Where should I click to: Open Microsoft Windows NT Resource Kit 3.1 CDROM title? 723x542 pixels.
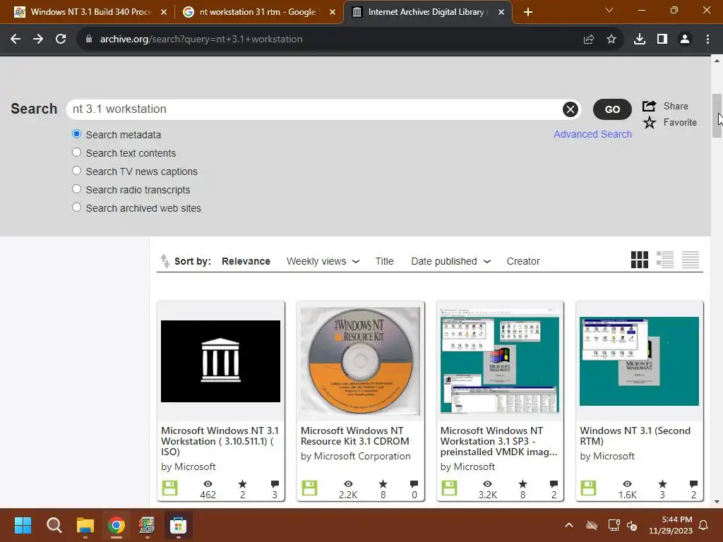tap(354, 435)
